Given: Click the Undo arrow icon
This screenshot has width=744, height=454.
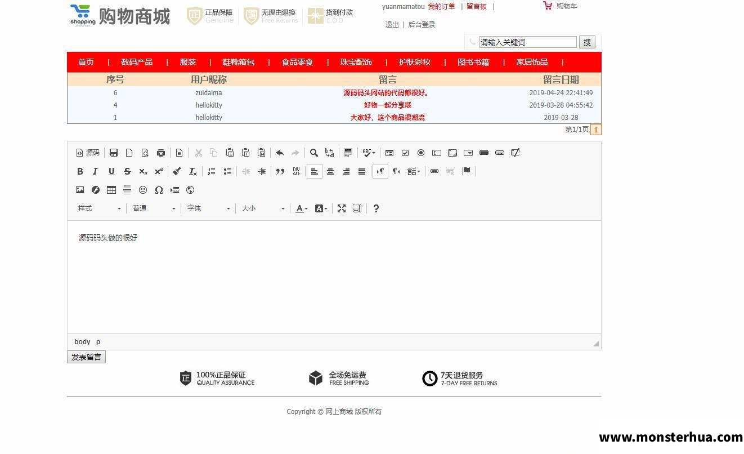Looking at the screenshot, I should tap(280, 153).
